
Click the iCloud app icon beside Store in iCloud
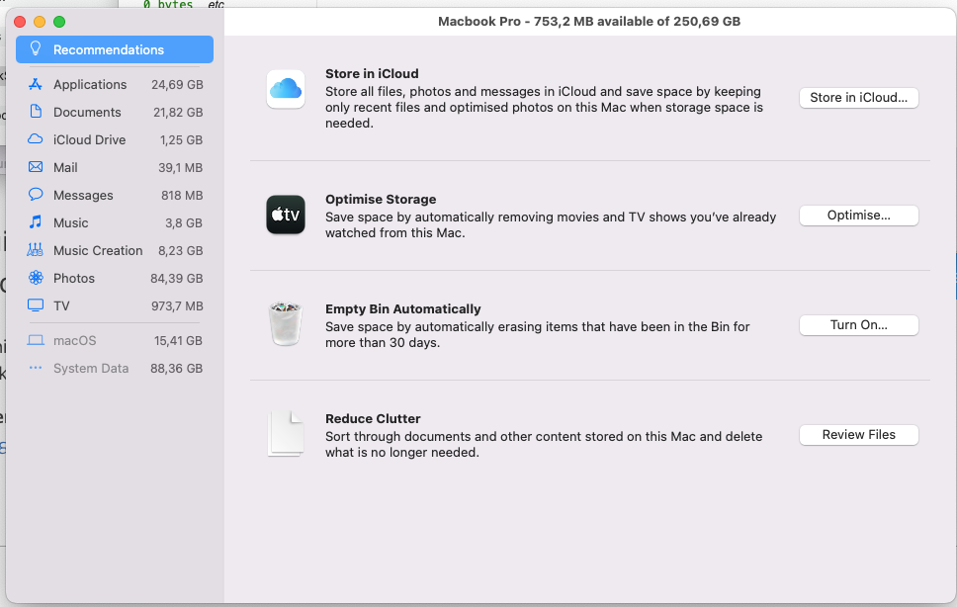pos(286,89)
